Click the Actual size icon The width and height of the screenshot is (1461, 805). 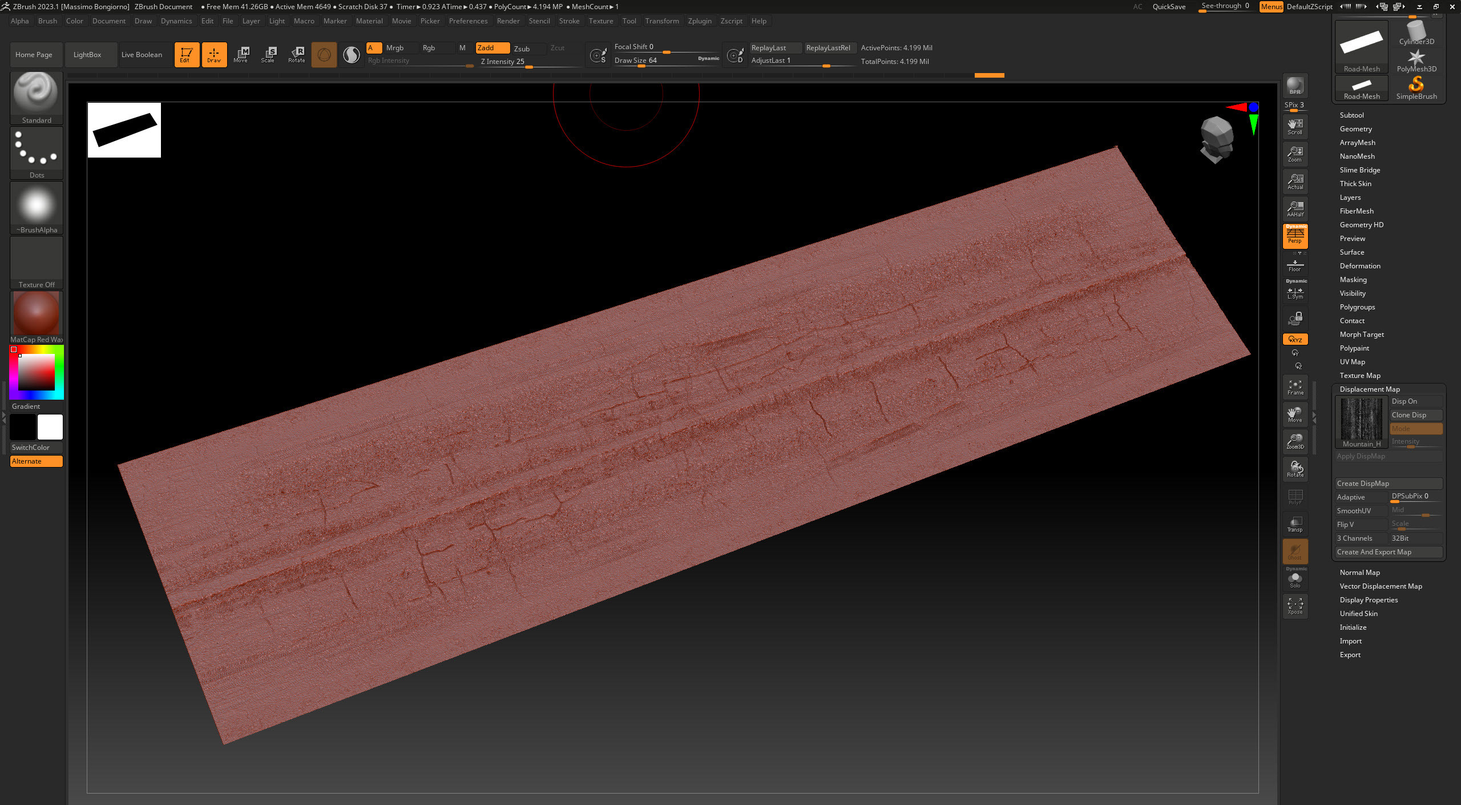pyautogui.click(x=1295, y=182)
